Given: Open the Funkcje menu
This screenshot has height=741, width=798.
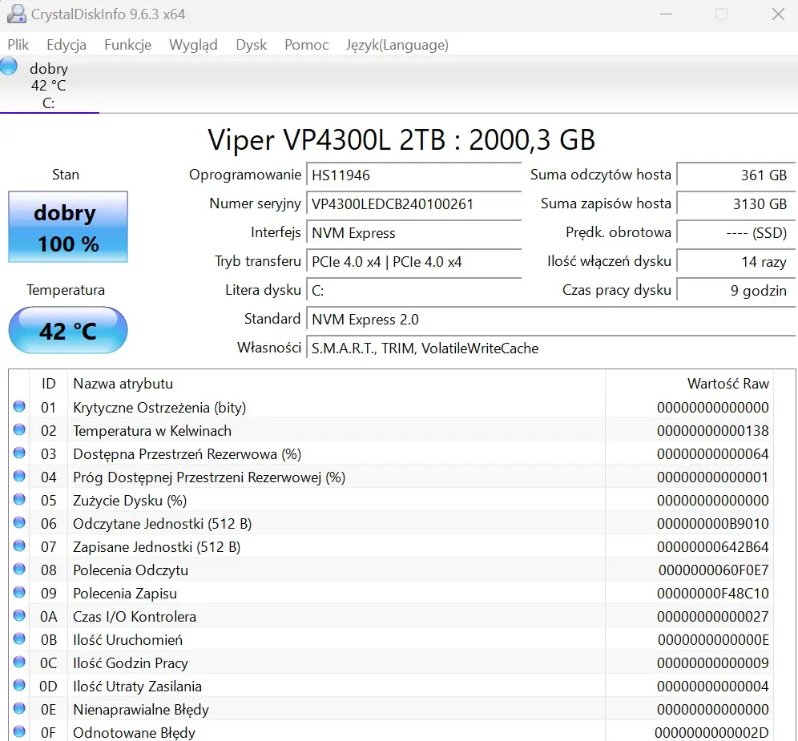Looking at the screenshot, I should point(127,45).
